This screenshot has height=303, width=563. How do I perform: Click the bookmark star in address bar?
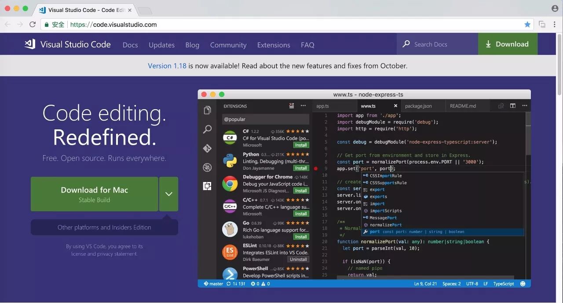pyautogui.click(x=527, y=25)
